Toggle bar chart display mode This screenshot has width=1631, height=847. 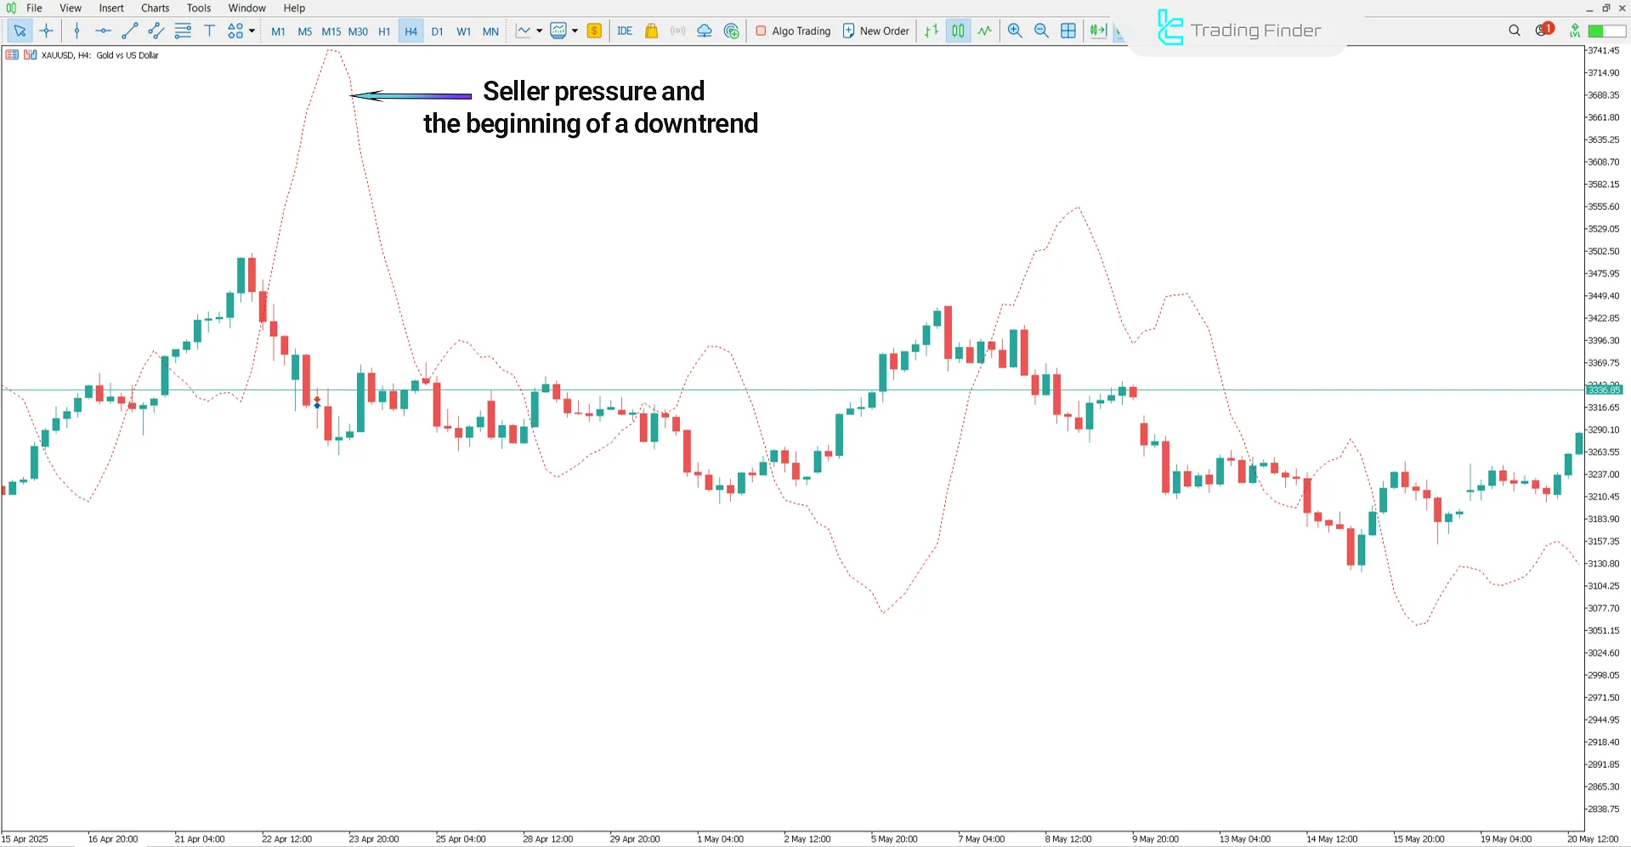930,31
